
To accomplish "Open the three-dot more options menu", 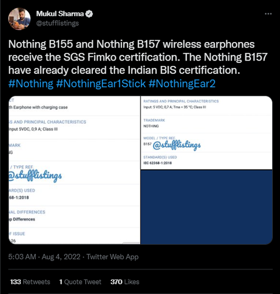I will (268, 13).
